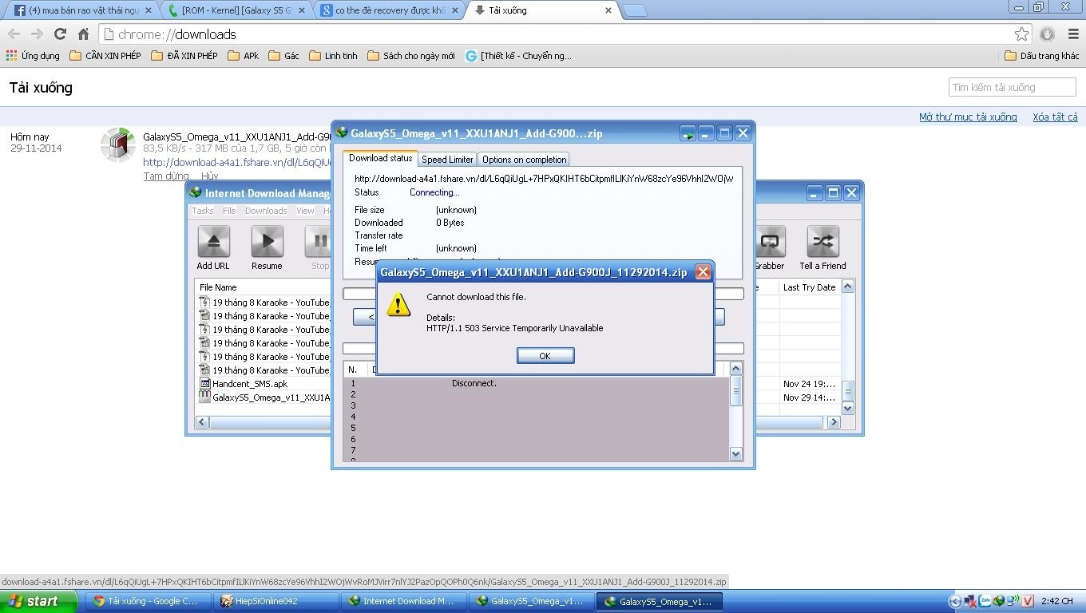Select Handcent_SMS.apk in IDM file list

(250, 384)
